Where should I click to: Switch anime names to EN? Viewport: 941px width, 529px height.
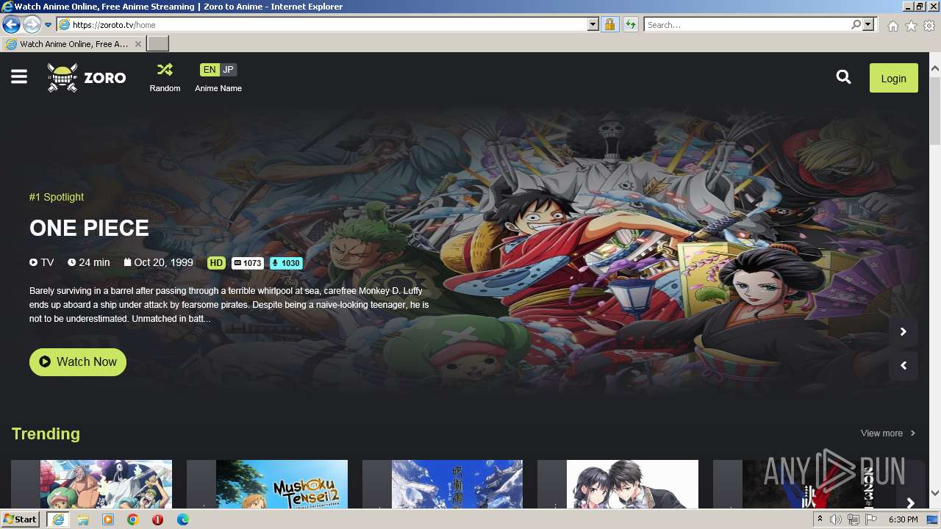click(210, 70)
